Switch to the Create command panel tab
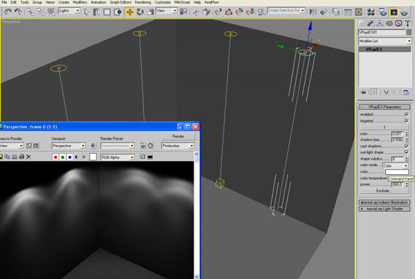This screenshot has width=415, height=279. pos(361,23)
